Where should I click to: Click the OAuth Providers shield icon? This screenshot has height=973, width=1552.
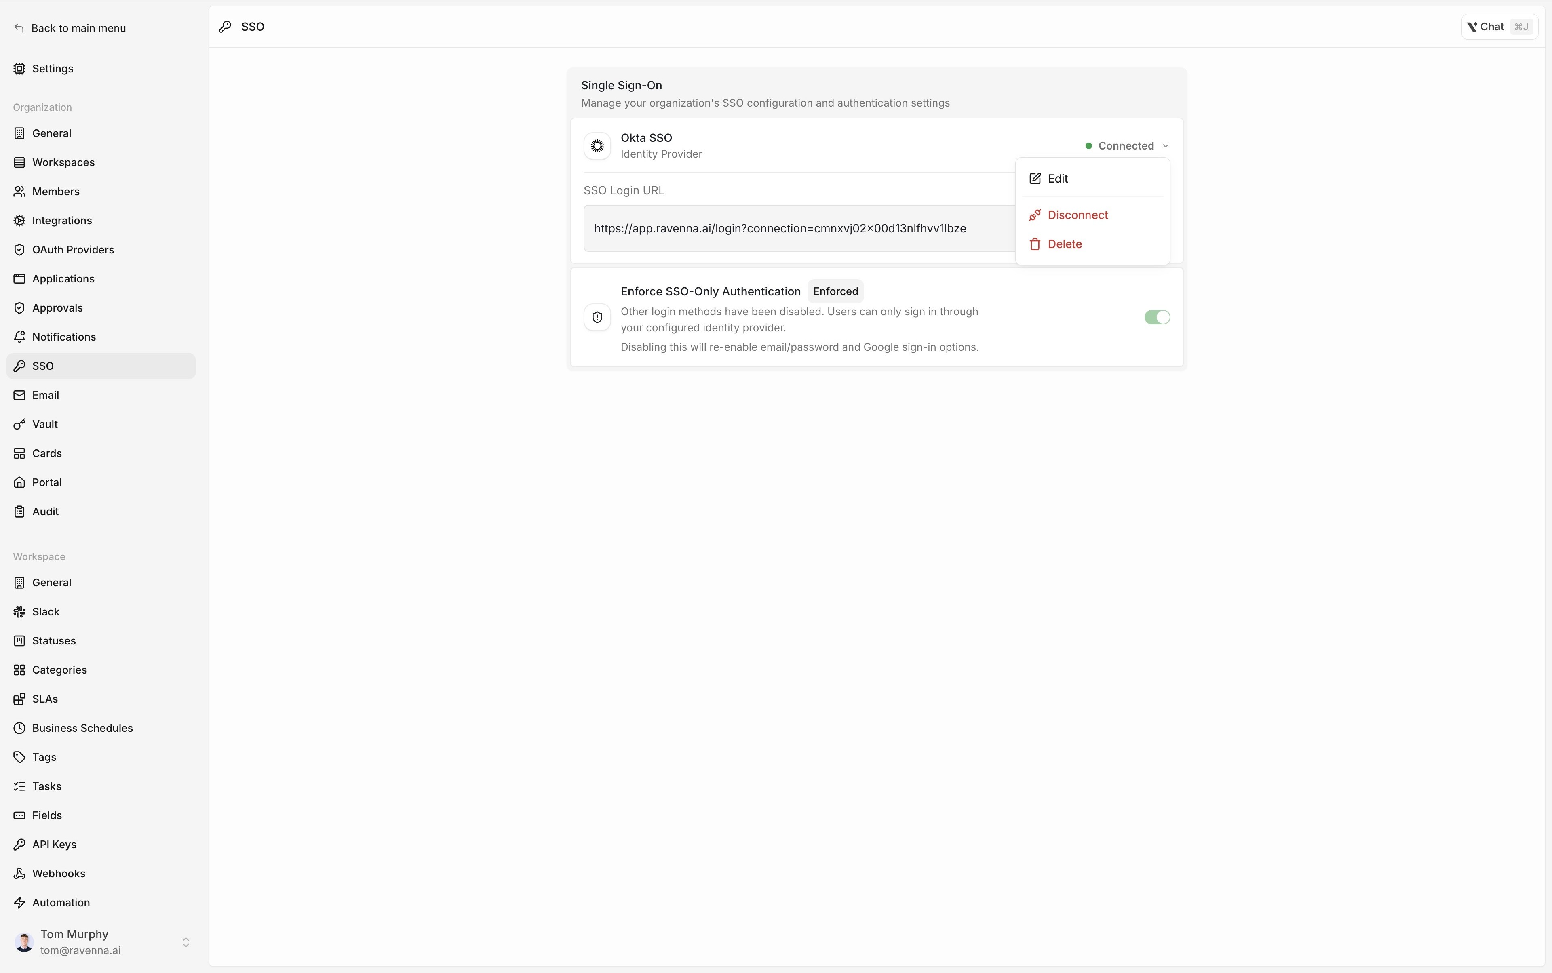pos(19,250)
